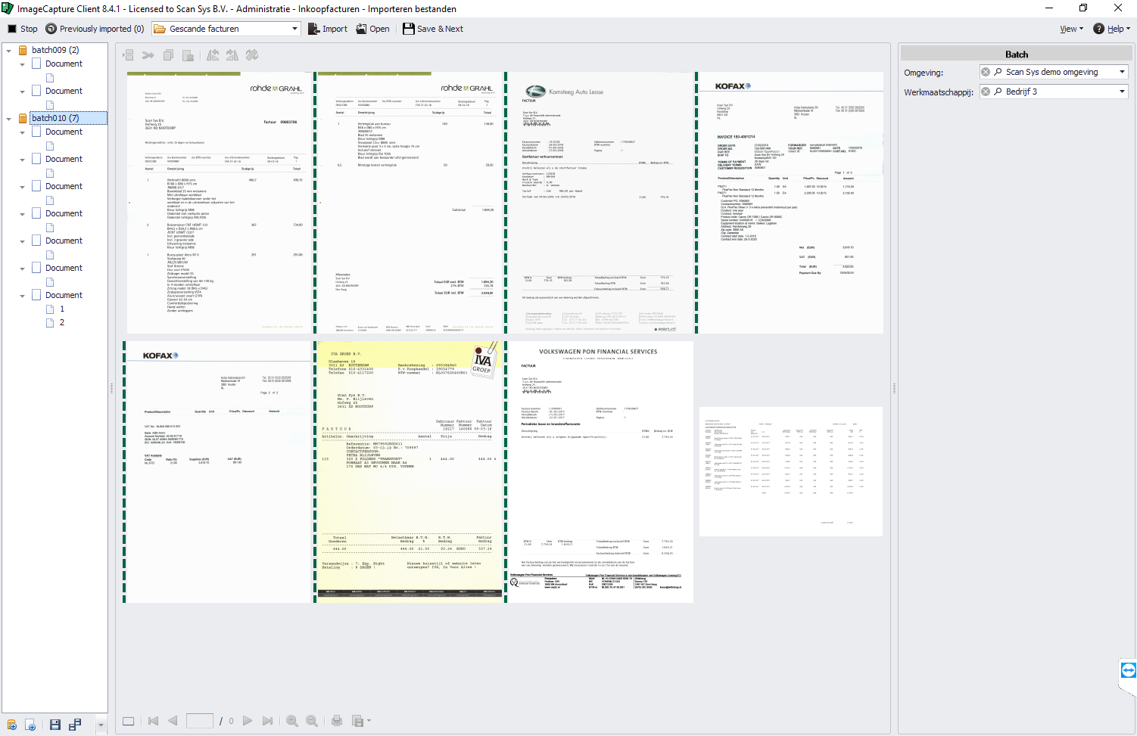1137x736 pixels.
Task: Select yellow IVA Groep invoice thumbnail
Action: 410,472
